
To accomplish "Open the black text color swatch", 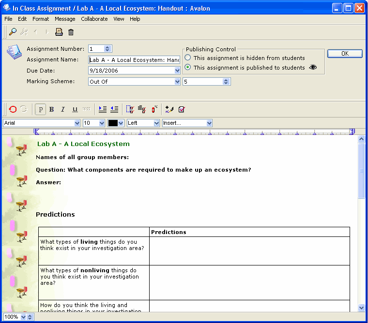I will (x=116, y=123).
